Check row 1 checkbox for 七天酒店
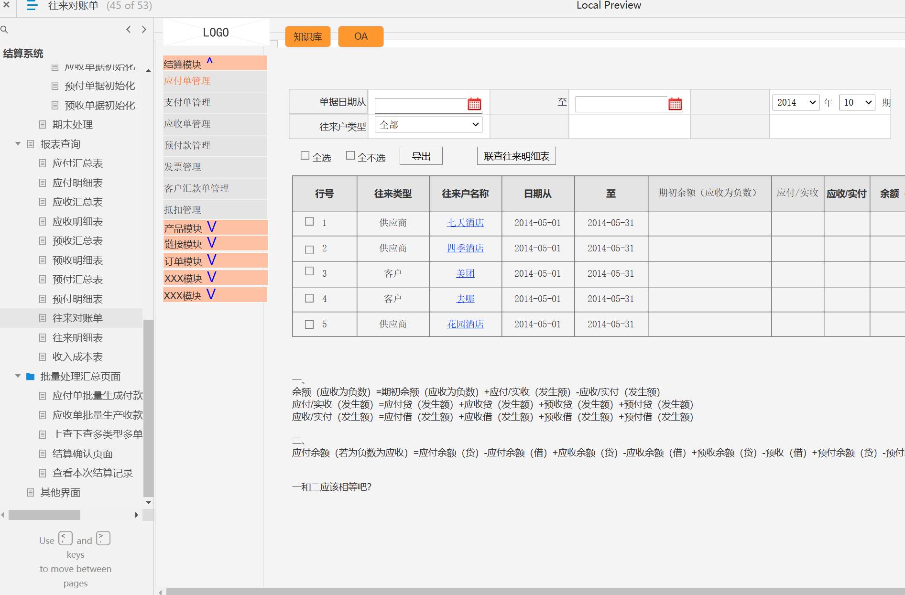 coord(309,221)
